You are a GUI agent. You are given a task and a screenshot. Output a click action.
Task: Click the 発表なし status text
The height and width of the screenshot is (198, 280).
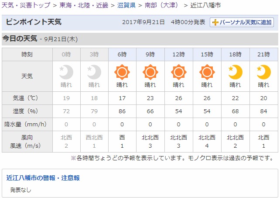(20, 190)
